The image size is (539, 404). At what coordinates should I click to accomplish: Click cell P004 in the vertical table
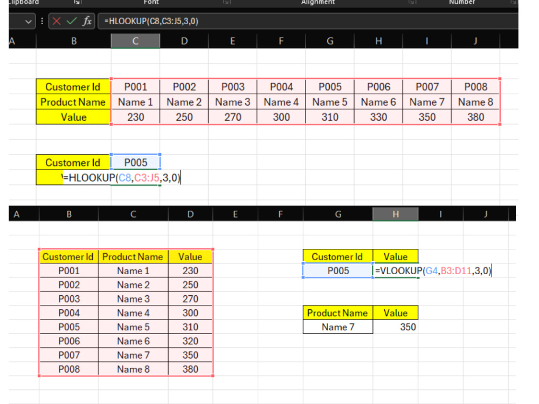[69, 313]
